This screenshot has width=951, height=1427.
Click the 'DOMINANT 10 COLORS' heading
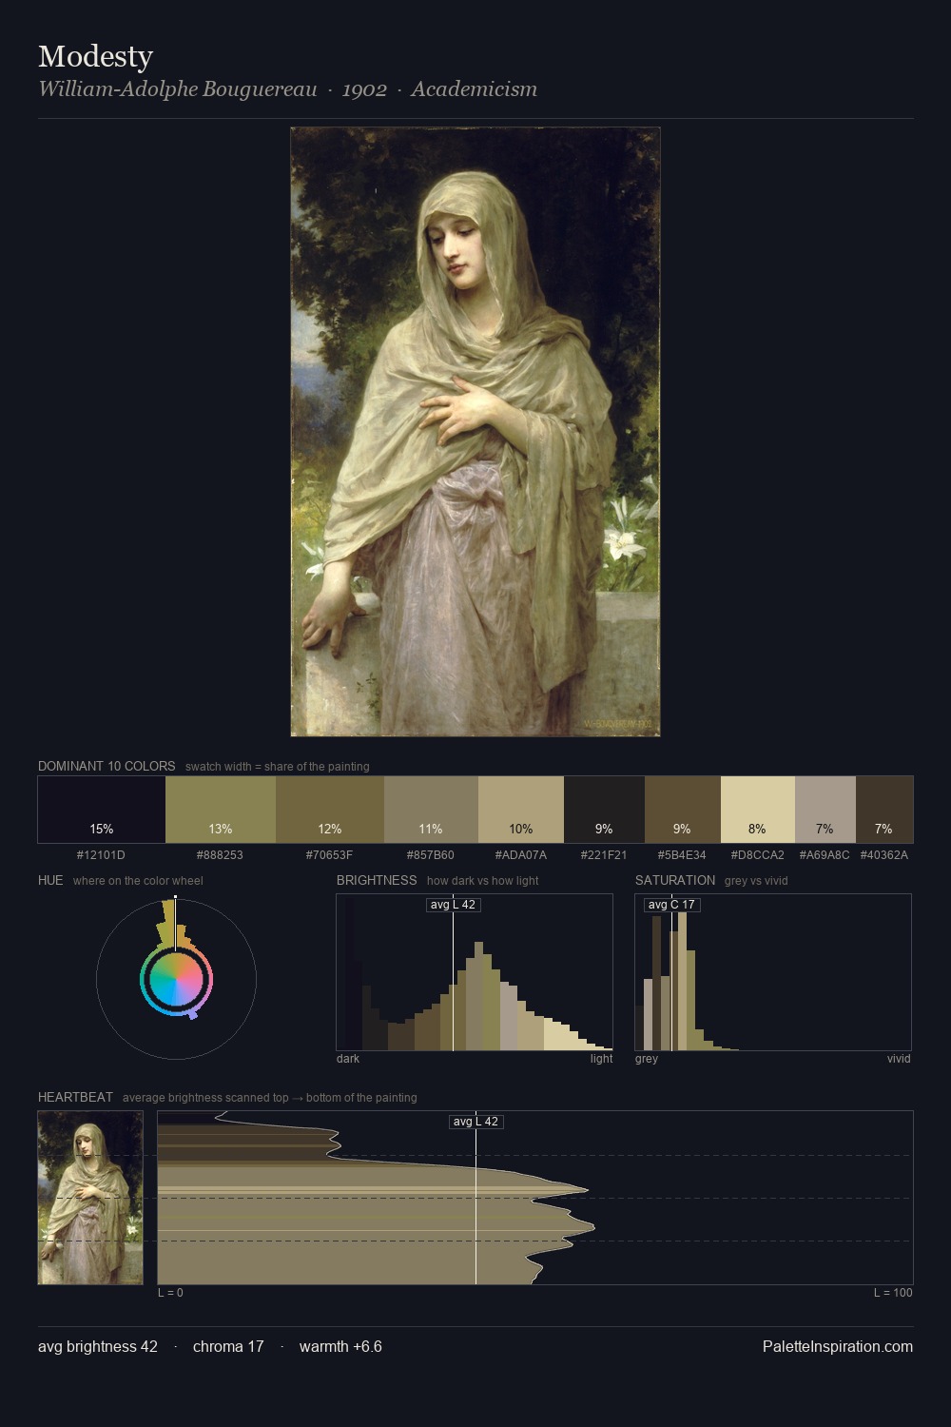click(x=107, y=766)
